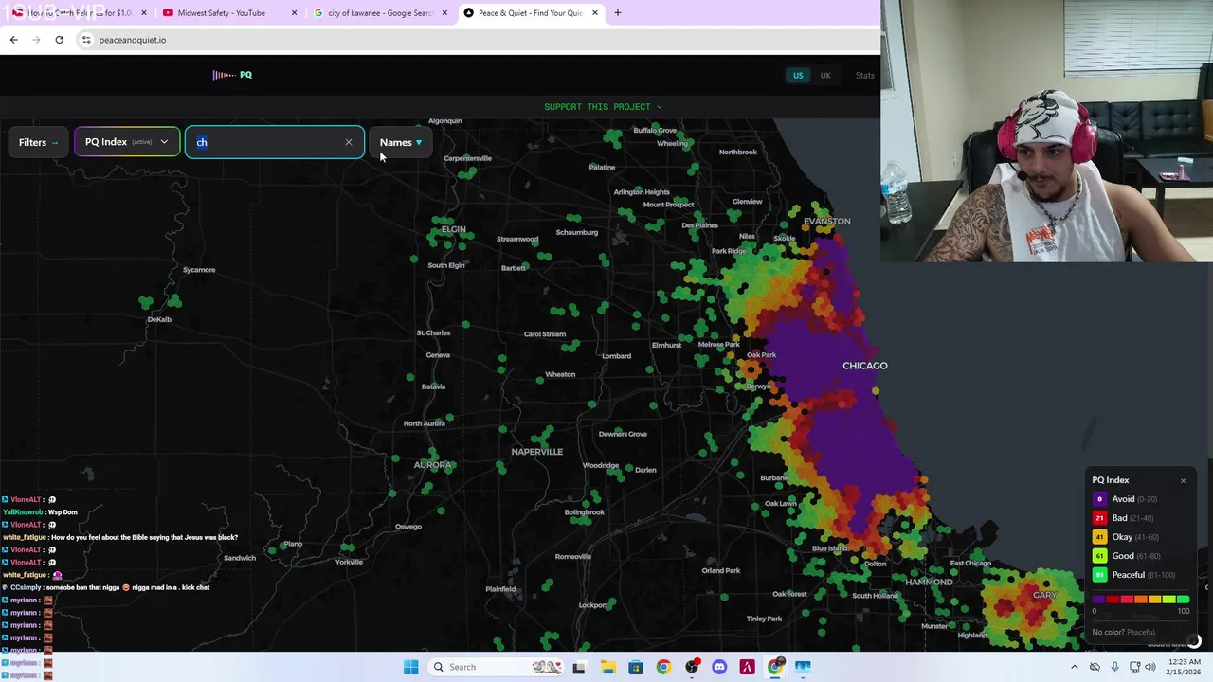The height and width of the screenshot is (682, 1213).
Task: Open the OBS Studio taskbar icon
Action: (691, 667)
